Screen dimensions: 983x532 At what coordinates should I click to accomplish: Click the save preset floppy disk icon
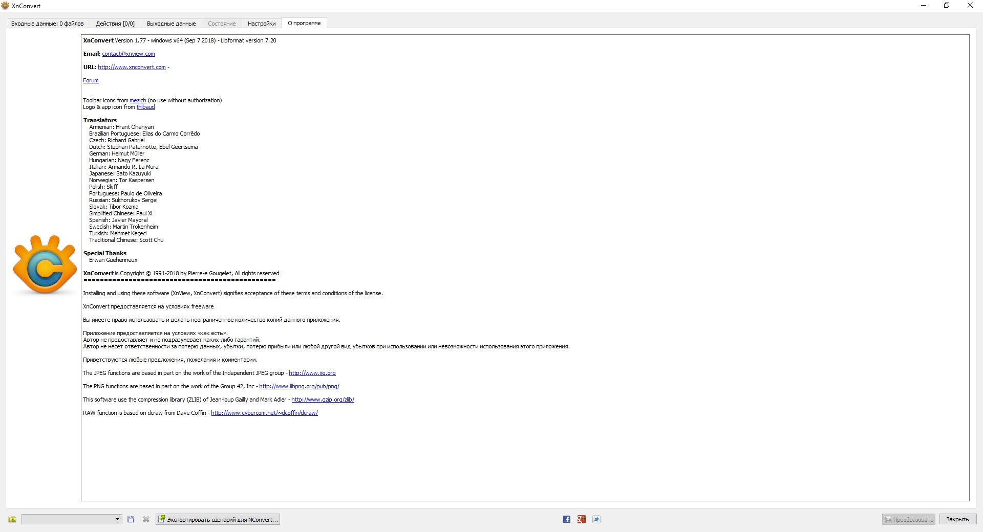click(131, 519)
